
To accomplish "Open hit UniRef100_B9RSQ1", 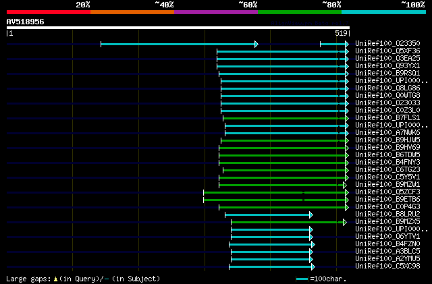I will click(x=387, y=73).
